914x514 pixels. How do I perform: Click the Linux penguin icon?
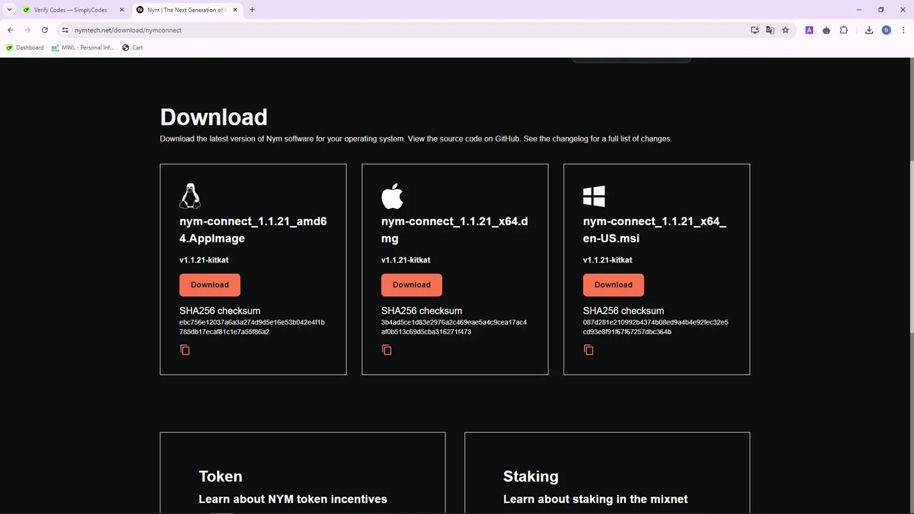[190, 196]
